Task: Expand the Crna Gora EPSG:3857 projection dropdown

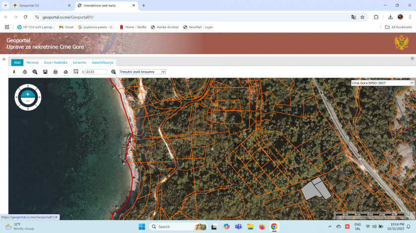Action: coord(382,83)
